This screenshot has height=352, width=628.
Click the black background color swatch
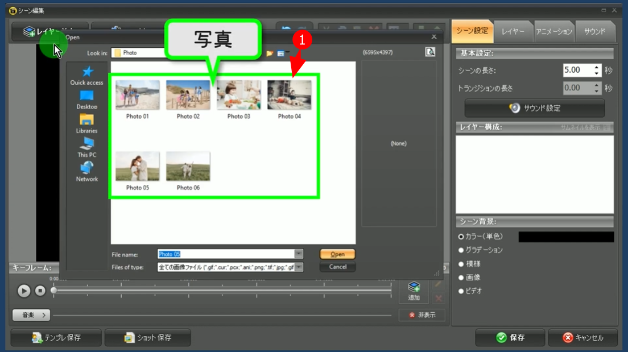(566, 237)
